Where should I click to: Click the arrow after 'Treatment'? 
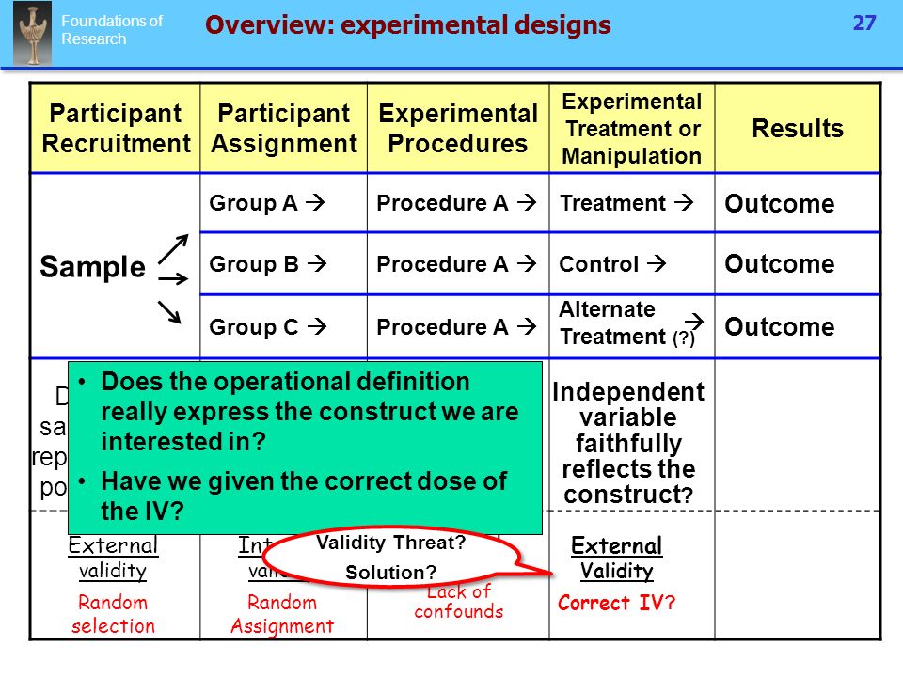684,202
